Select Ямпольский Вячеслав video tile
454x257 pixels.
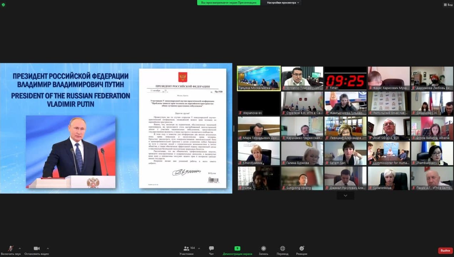pos(389,103)
